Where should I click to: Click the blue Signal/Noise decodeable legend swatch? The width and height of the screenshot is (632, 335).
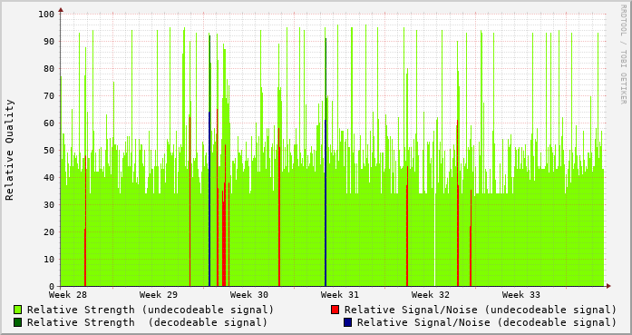[347, 322]
